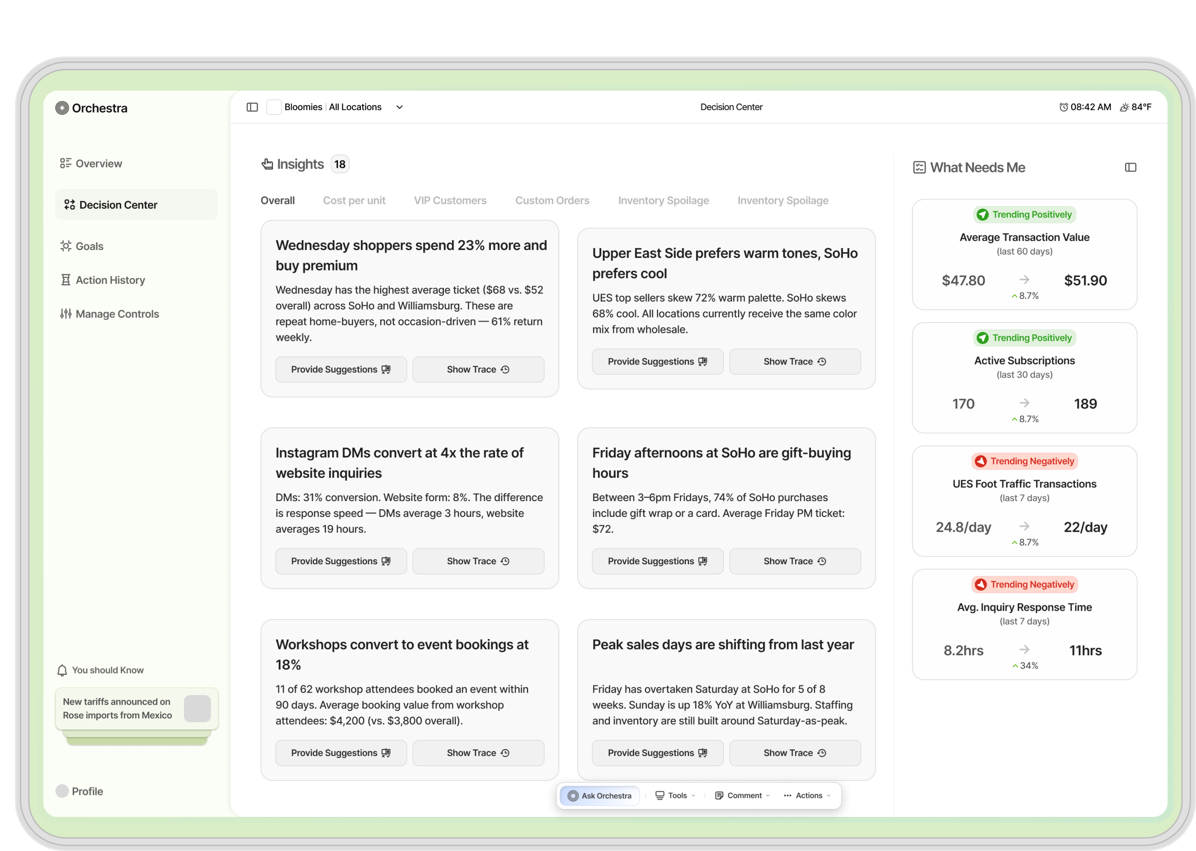Toggle the left sidebar panel icon
Image resolution: width=1196 pixels, height=851 pixels.
coord(252,107)
